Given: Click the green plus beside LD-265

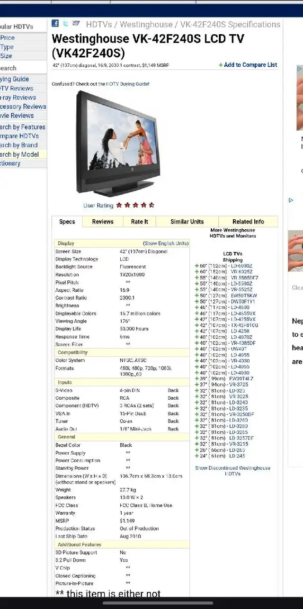Looking at the screenshot, I should [197, 450].
